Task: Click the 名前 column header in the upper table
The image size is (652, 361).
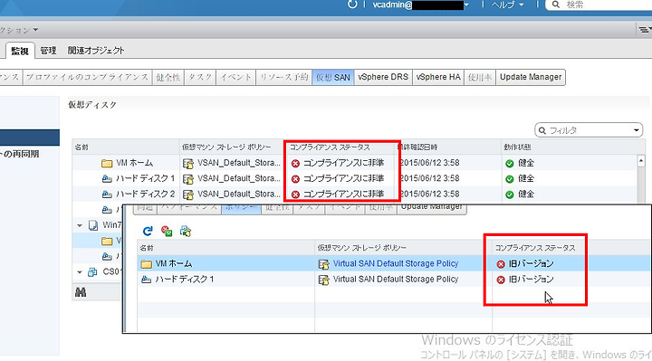Action: coord(126,147)
